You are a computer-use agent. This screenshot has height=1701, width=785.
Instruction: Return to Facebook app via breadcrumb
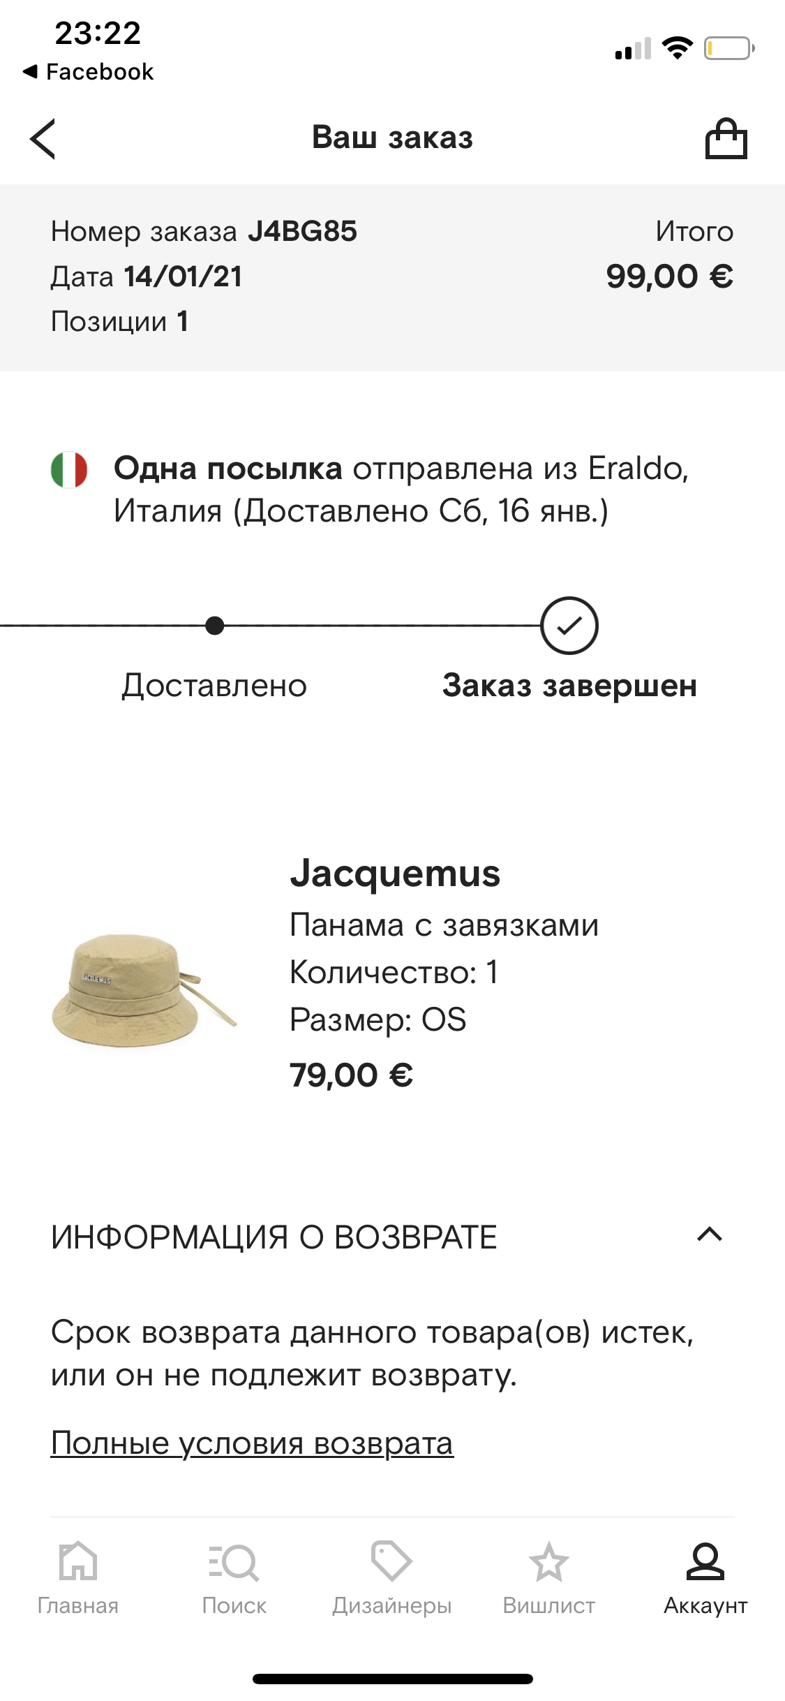(x=89, y=72)
